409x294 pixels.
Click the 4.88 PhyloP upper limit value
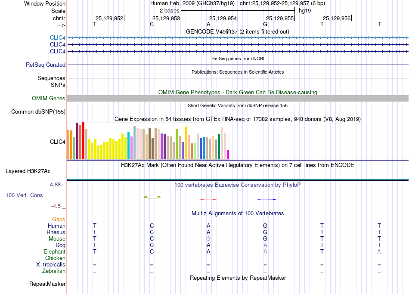(x=55, y=185)
